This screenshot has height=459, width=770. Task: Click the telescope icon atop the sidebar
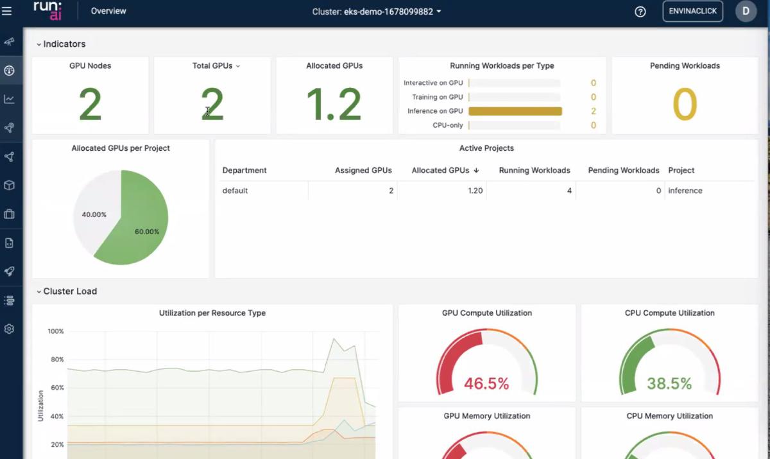pyautogui.click(x=9, y=41)
